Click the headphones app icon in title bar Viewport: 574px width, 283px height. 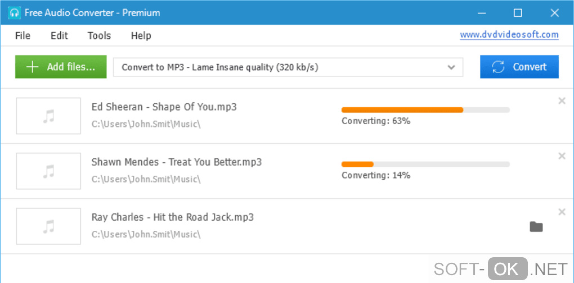(x=14, y=12)
